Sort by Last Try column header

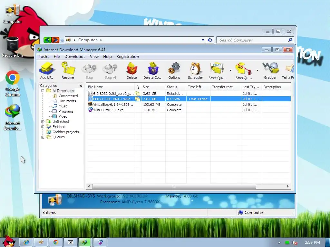click(x=251, y=87)
